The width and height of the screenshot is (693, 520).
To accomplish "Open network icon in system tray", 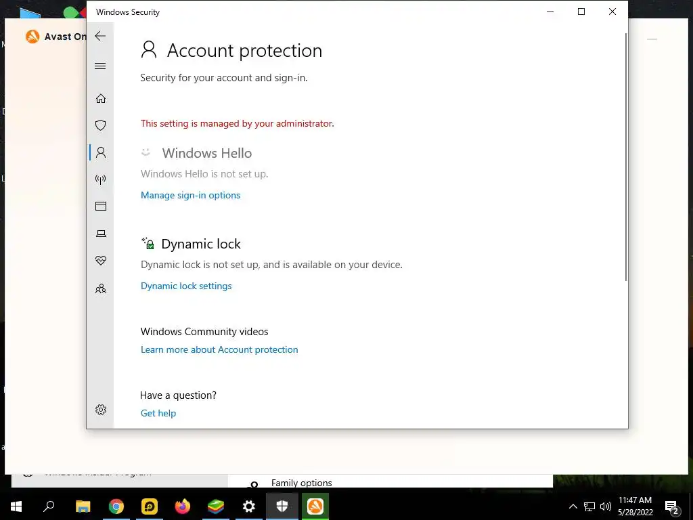I will tap(589, 506).
